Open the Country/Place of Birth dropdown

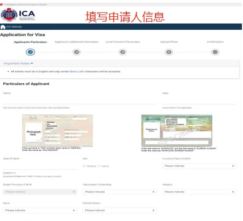(199, 166)
